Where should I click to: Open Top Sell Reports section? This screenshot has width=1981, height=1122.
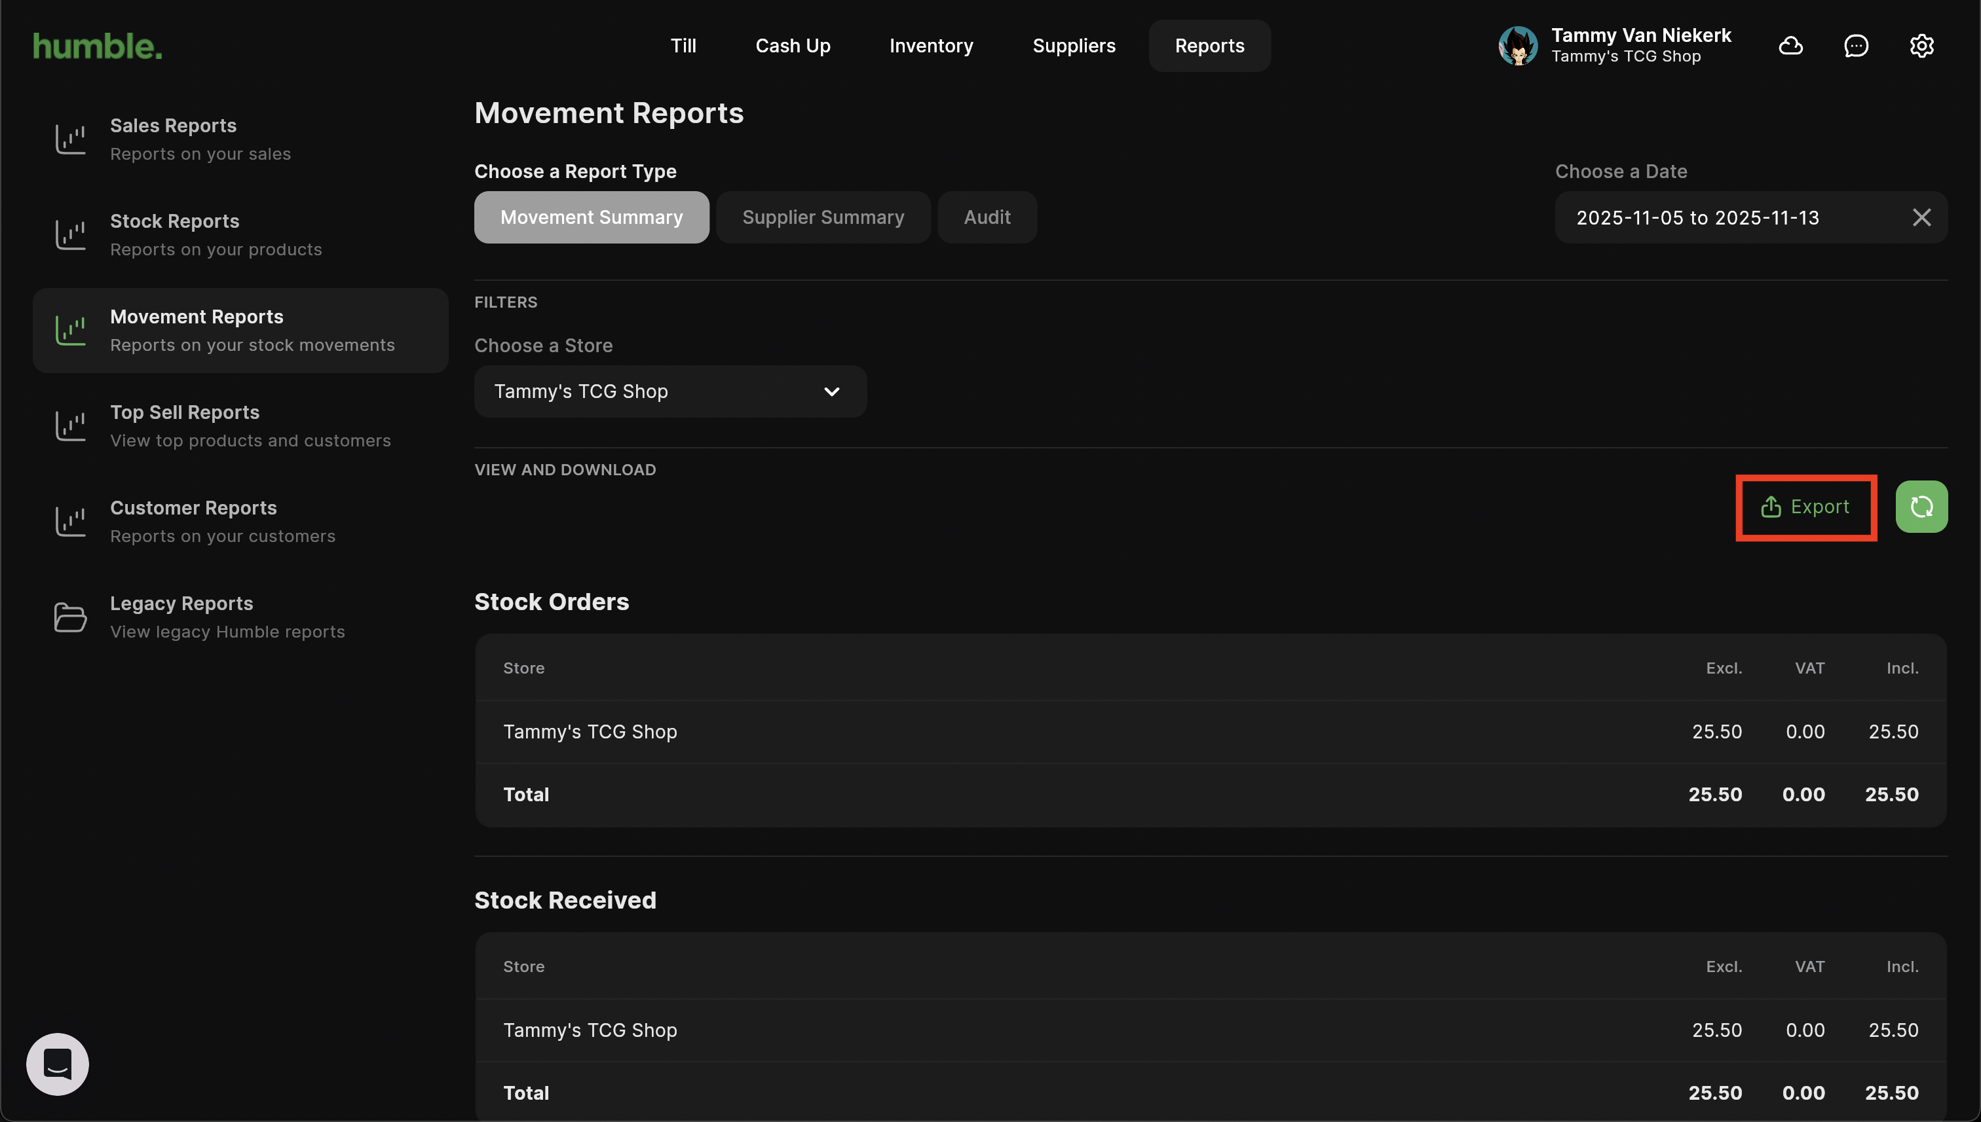(249, 425)
